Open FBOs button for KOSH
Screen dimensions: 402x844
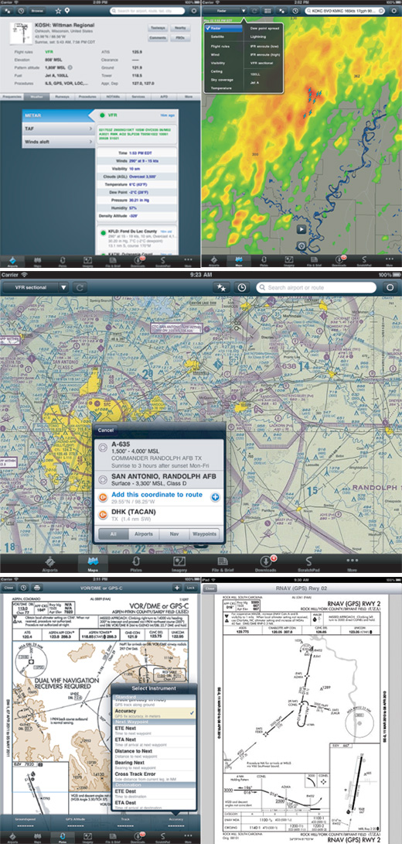[x=181, y=38]
